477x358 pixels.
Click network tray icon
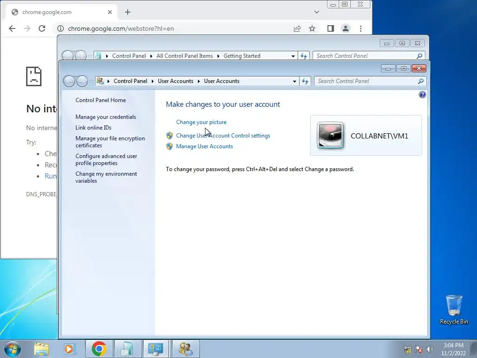pos(407,349)
